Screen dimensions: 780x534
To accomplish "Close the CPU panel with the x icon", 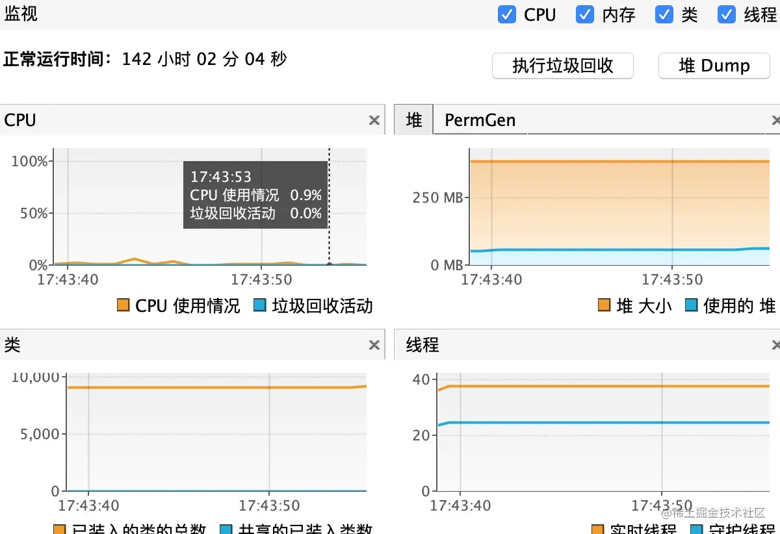I will pyautogui.click(x=374, y=120).
